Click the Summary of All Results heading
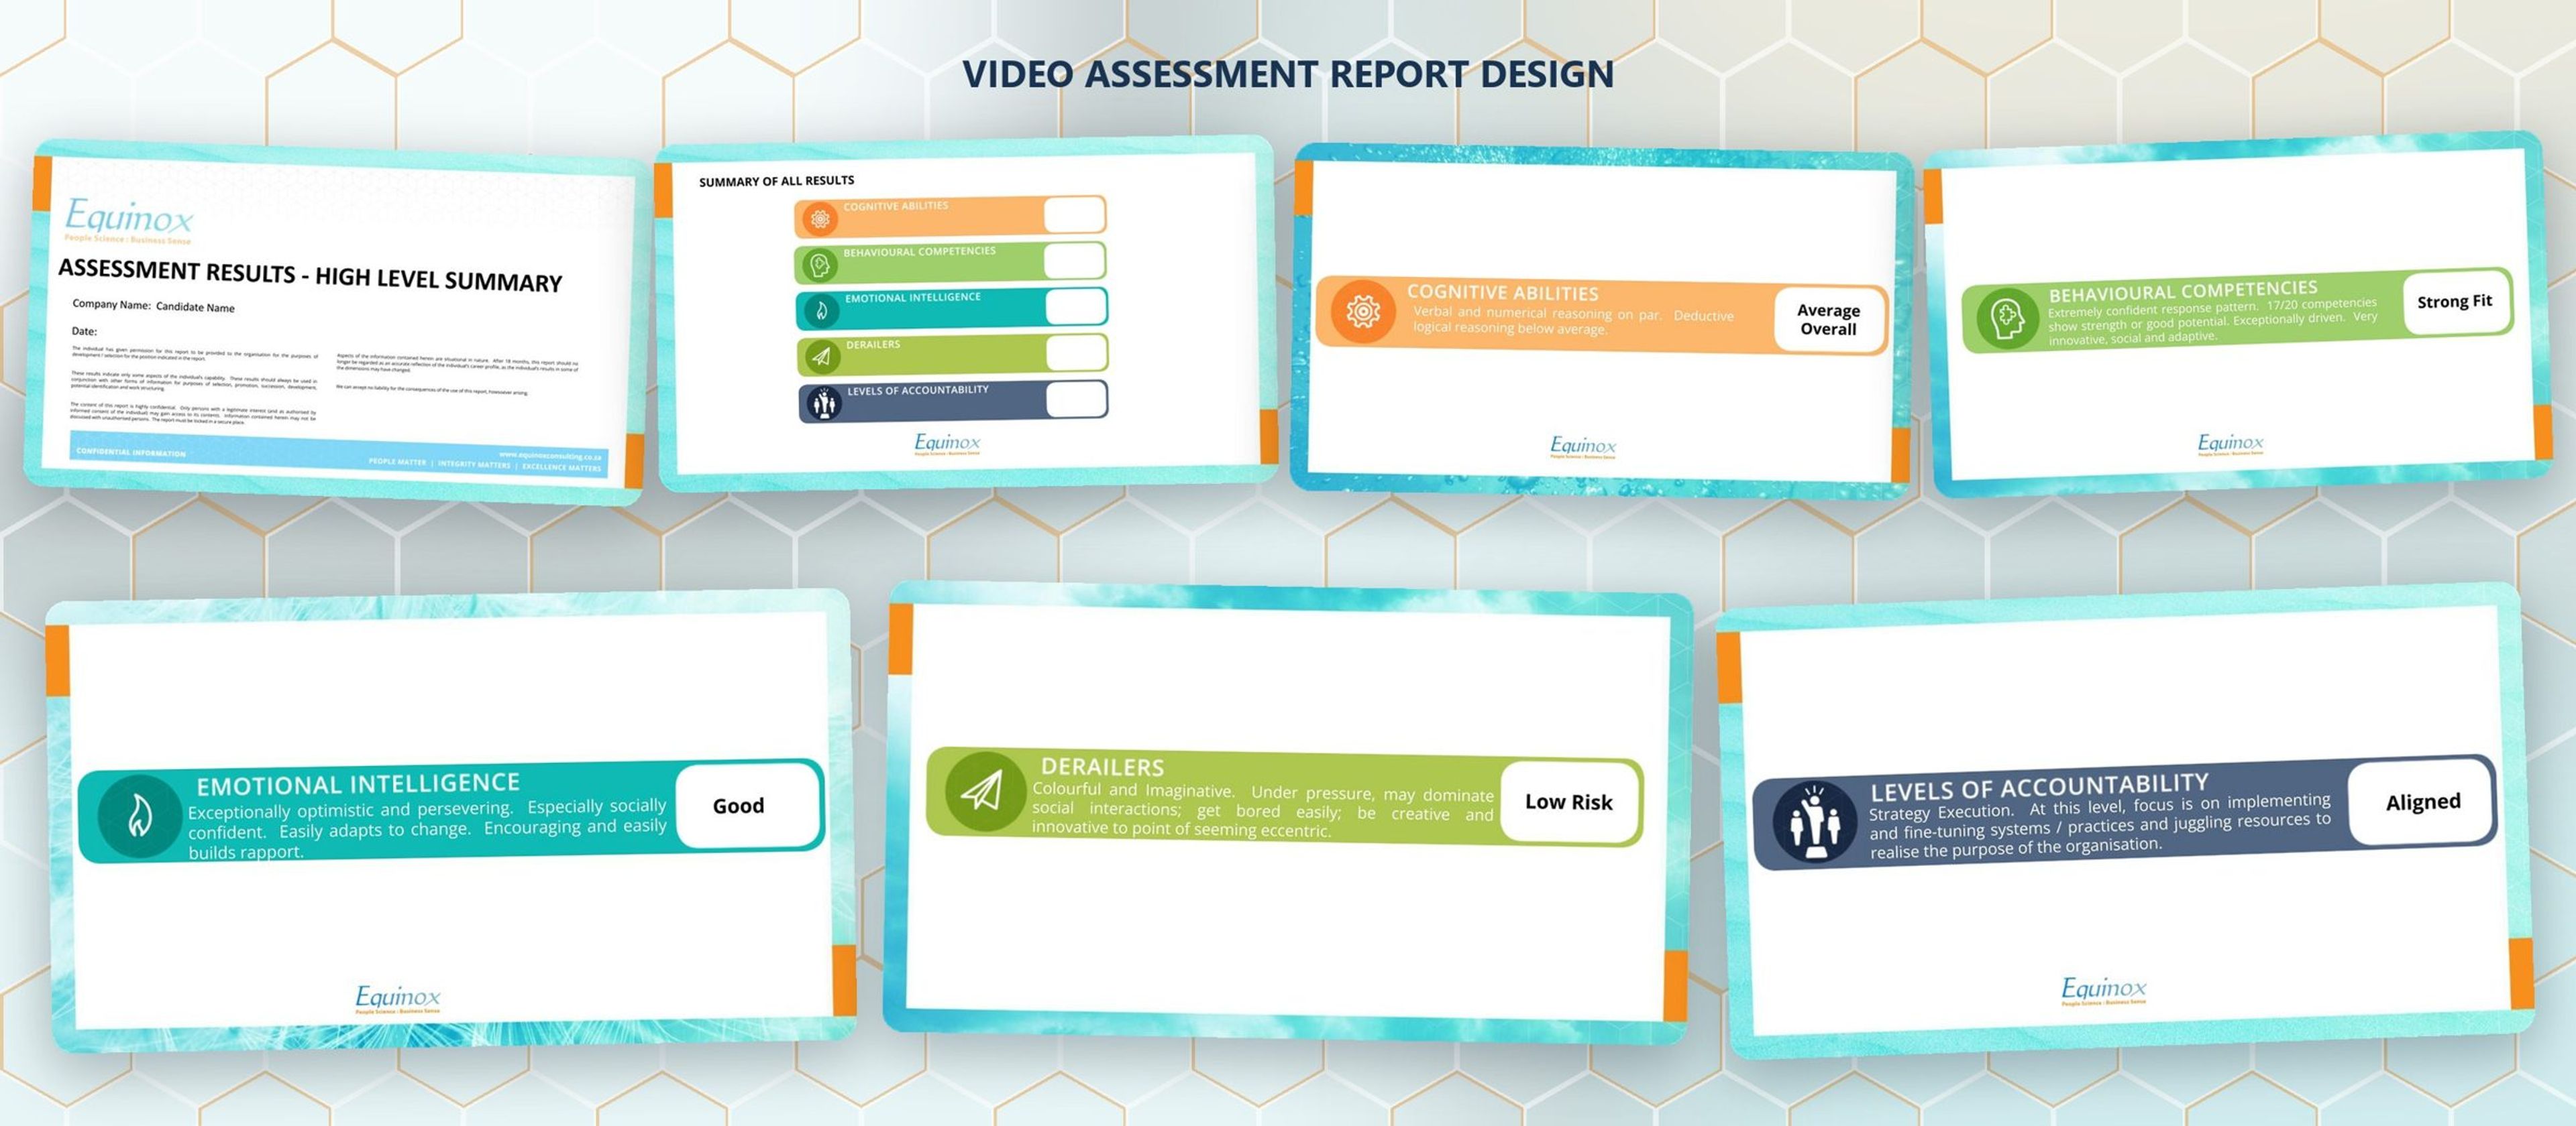The width and height of the screenshot is (2576, 1126). [777, 181]
